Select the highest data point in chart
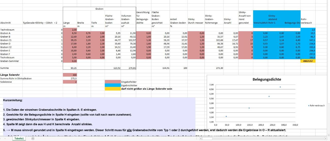The height and width of the screenshot is (141, 330). (280, 87)
